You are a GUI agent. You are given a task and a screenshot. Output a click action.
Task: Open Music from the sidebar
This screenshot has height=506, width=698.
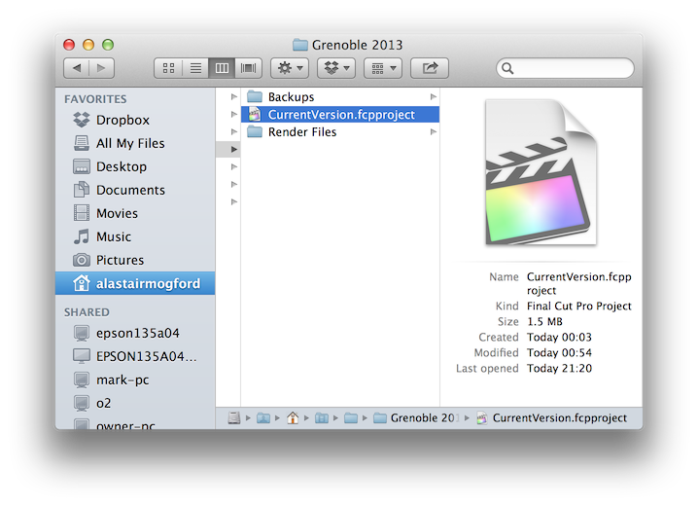tap(135, 236)
